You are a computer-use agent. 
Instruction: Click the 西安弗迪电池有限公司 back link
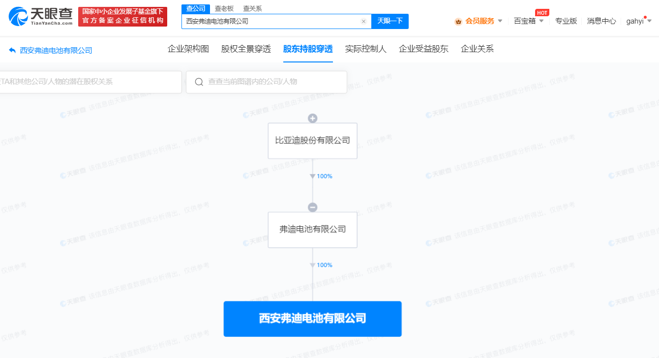(x=56, y=50)
